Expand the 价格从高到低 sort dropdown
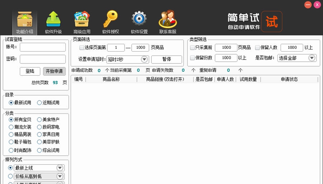 click(60, 176)
